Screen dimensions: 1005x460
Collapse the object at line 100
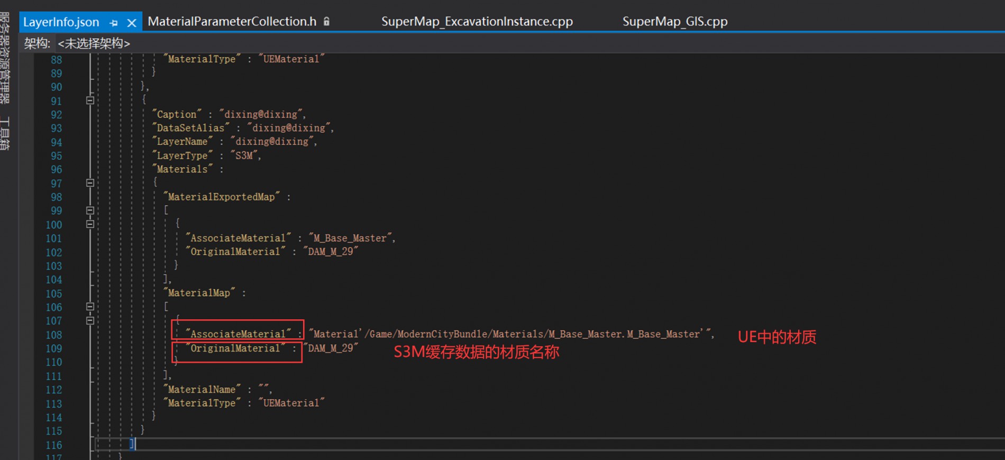pos(90,224)
